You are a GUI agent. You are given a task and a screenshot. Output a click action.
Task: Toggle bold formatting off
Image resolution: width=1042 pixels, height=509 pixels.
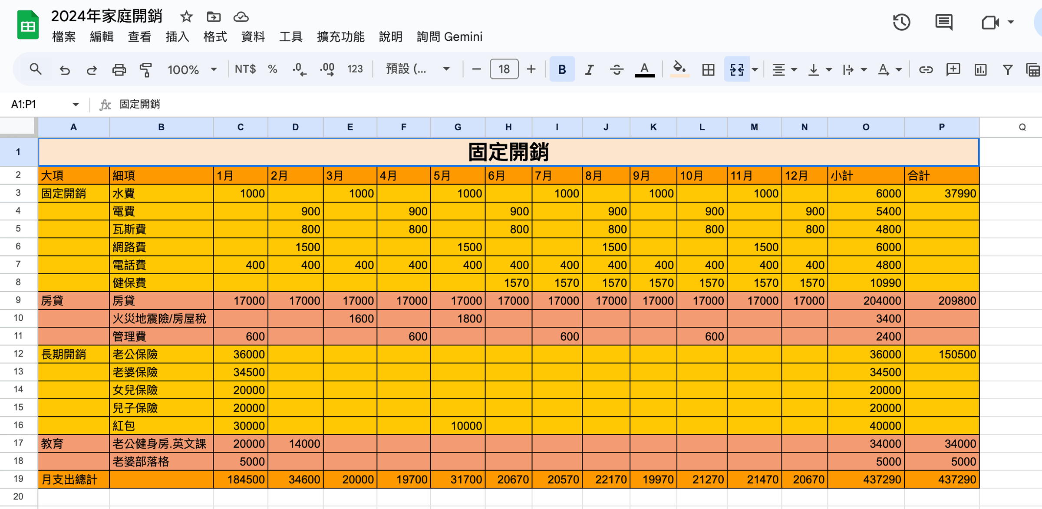click(x=562, y=69)
